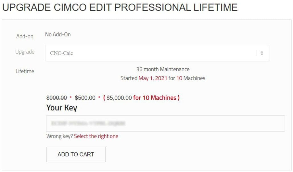Click the 'Your Key' section heading

(61, 108)
